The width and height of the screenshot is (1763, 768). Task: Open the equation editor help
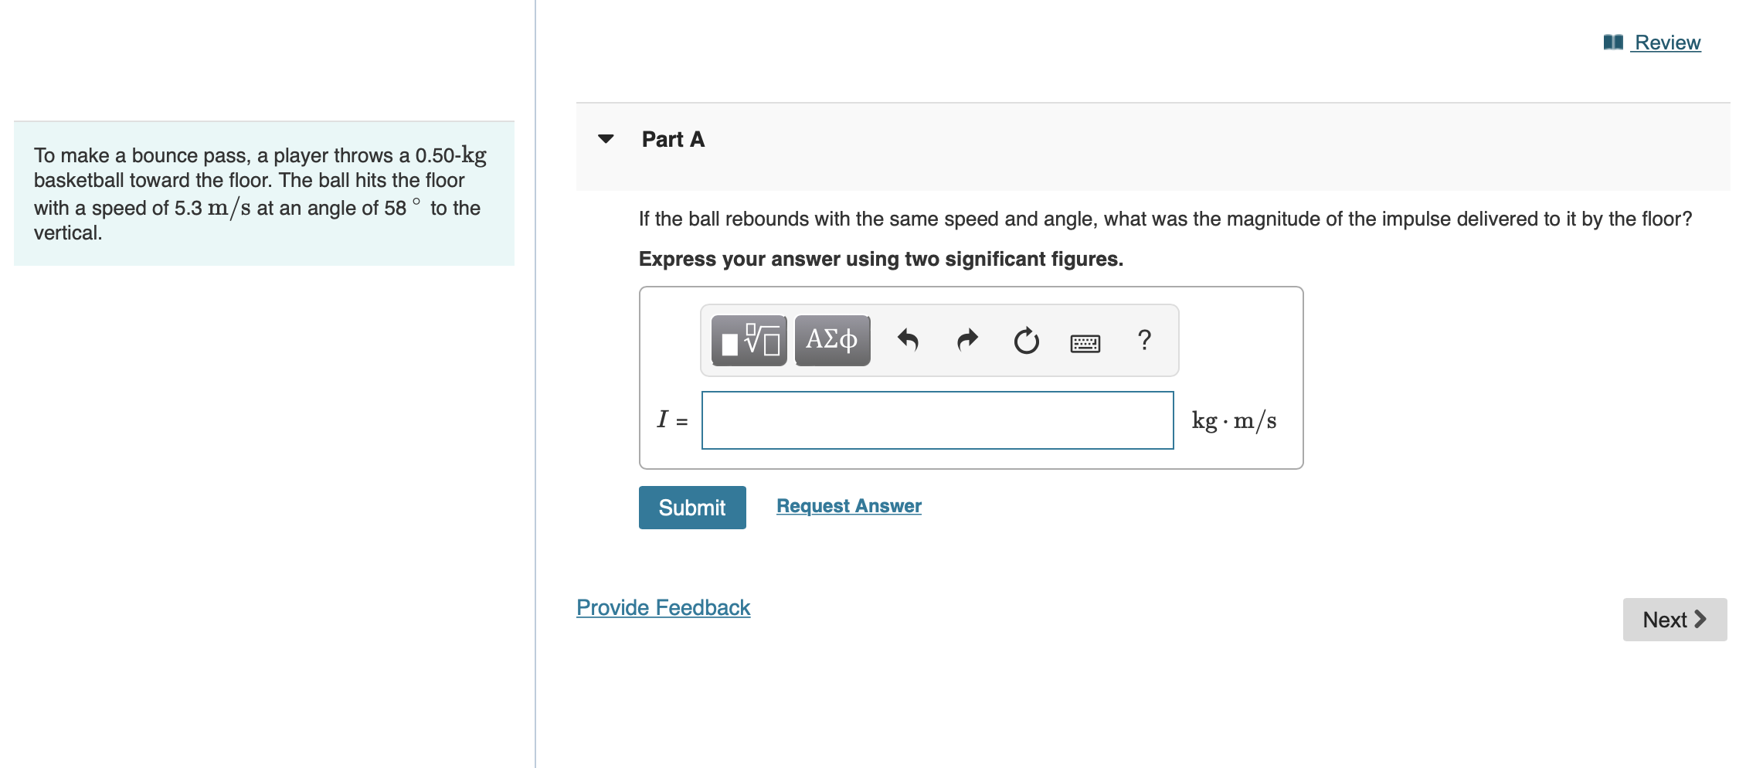[x=1143, y=339]
